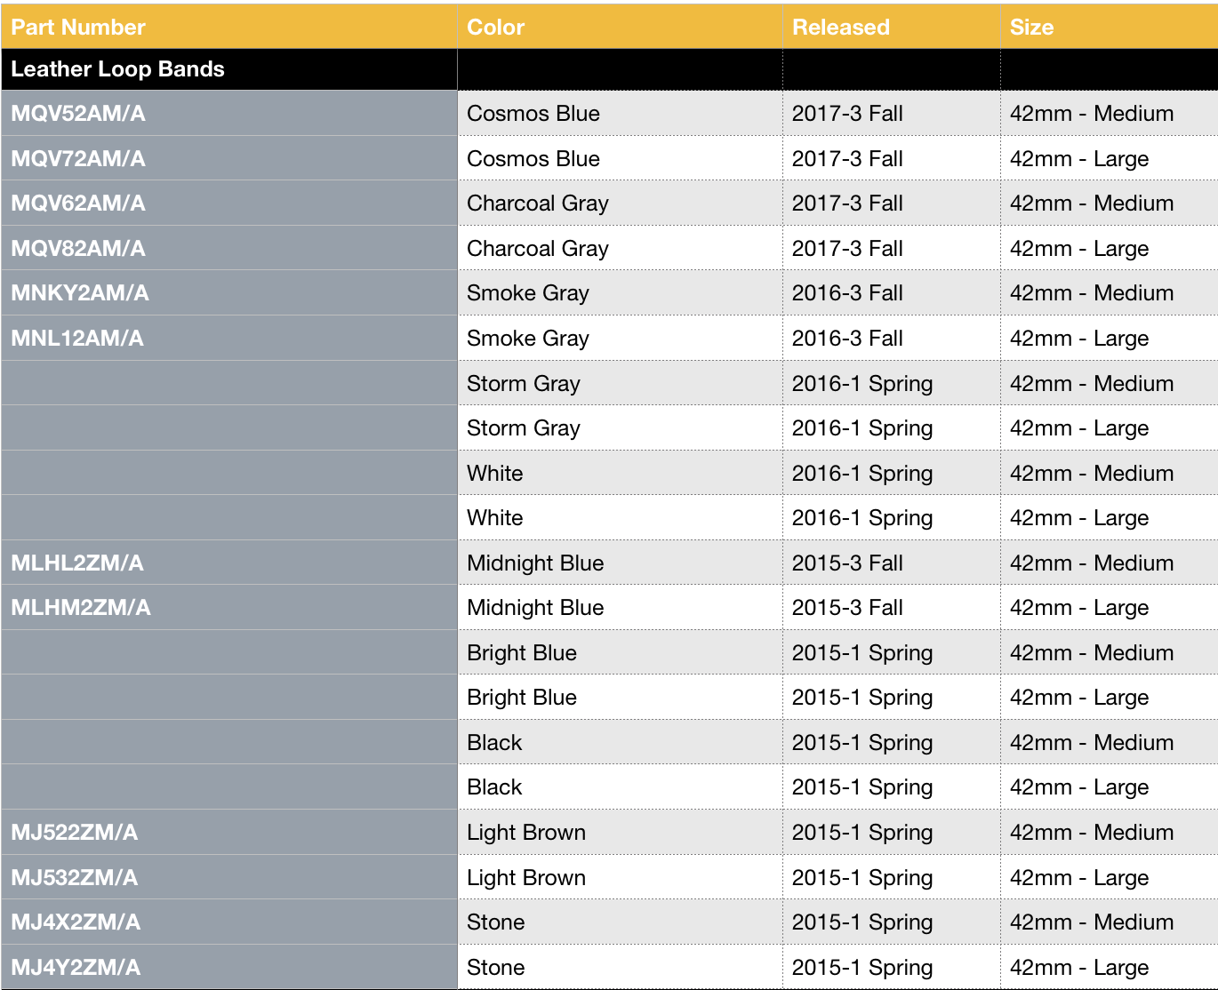Select Midnight Blue color in MLHL2ZM/A row
This screenshot has width=1218, height=990.
(x=535, y=563)
